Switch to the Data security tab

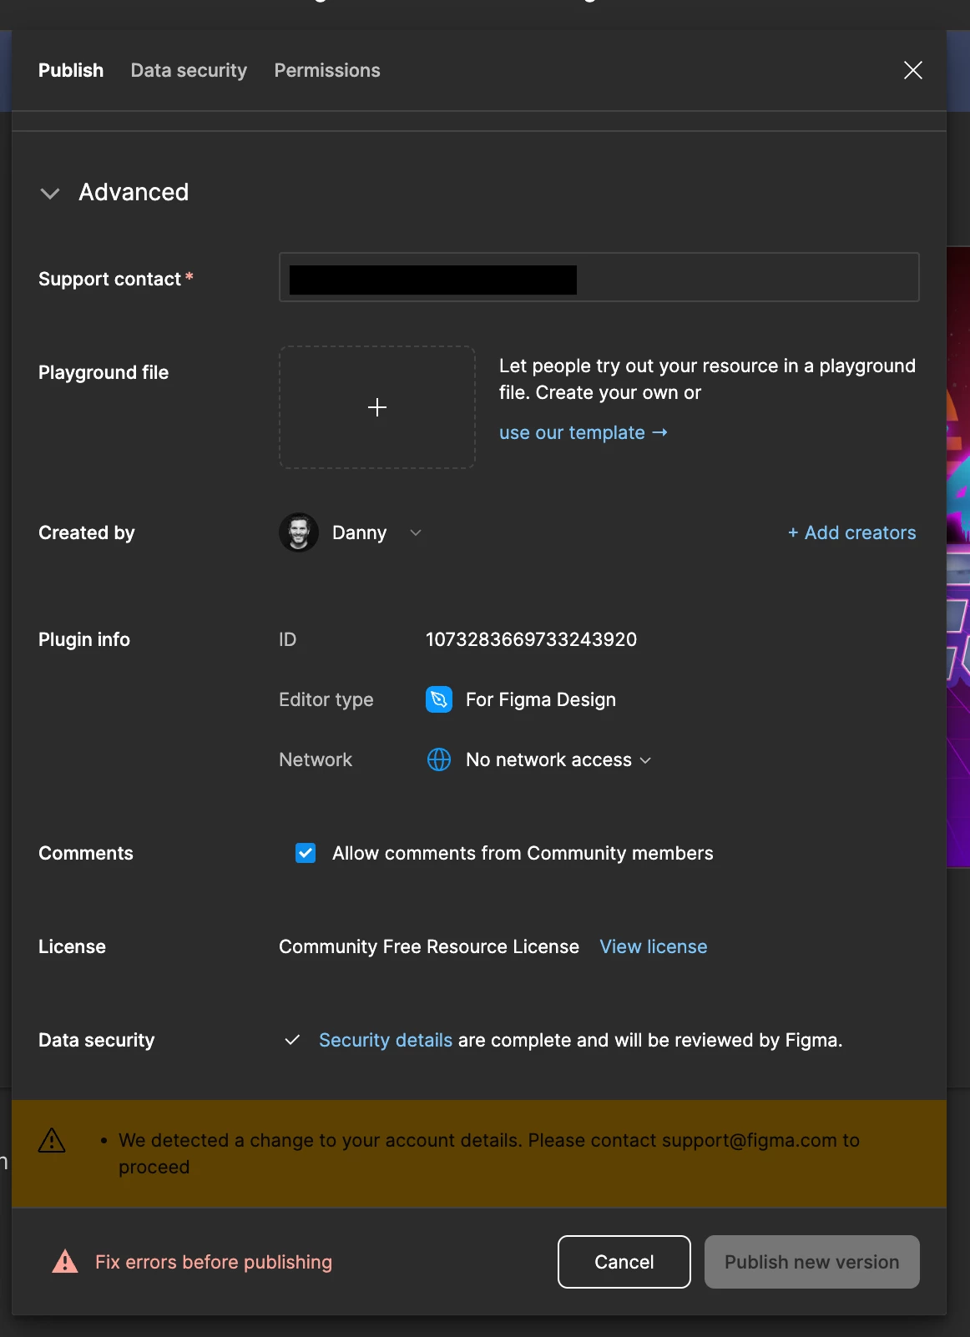(189, 70)
